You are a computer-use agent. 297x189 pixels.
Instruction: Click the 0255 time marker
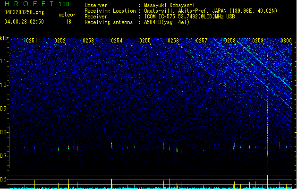145,41
